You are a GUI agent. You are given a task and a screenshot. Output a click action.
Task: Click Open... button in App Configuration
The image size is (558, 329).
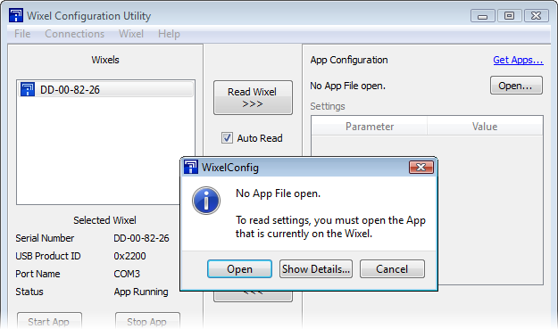[x=516, y=86]
